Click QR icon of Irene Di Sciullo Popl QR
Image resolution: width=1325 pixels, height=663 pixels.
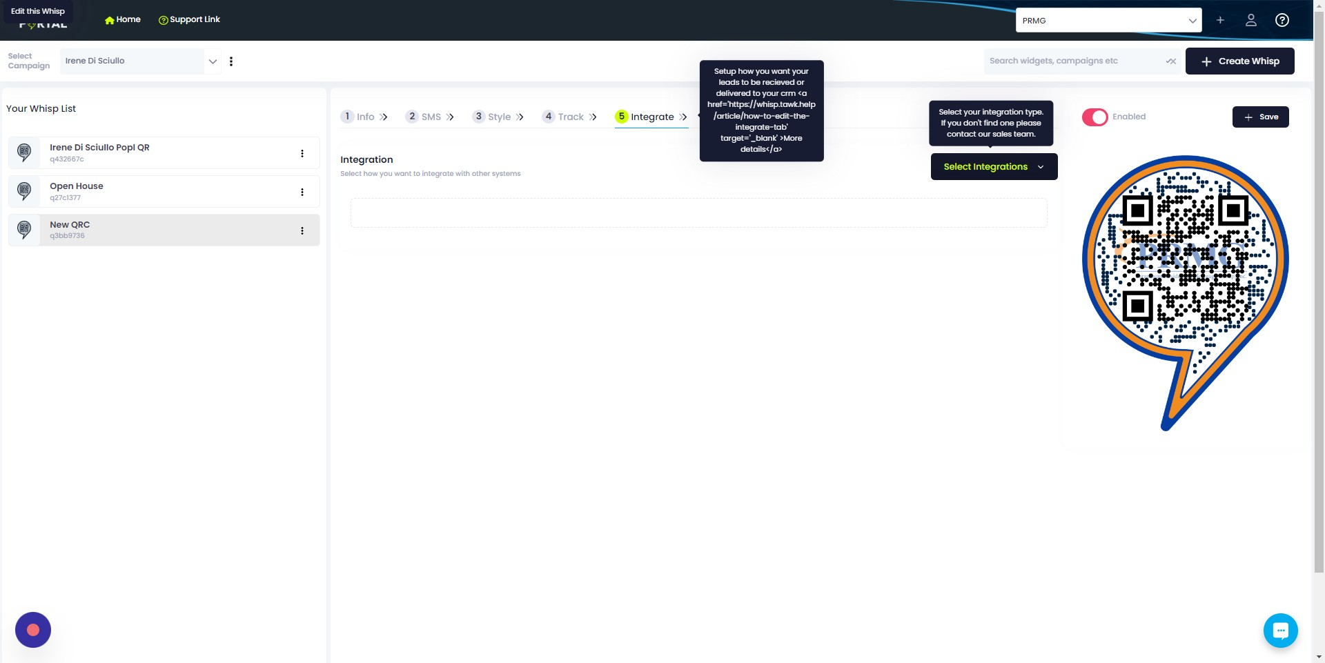pyautogui.click(x=24, y=152)
